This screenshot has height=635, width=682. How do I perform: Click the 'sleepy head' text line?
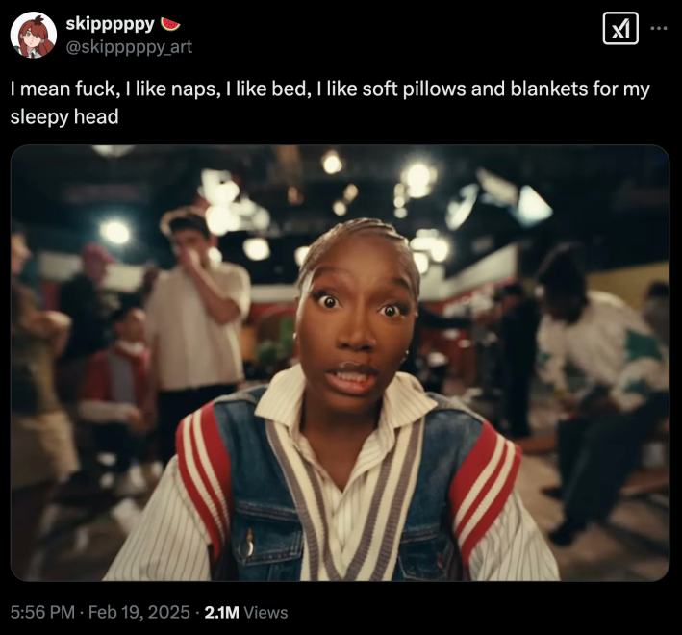[64, 116]
